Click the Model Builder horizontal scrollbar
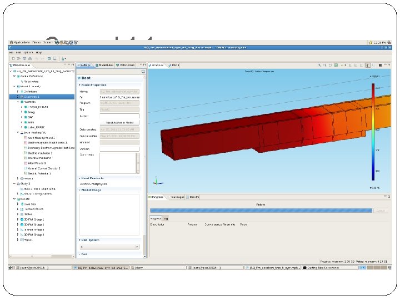Viewport: 400px width, 300px height. 42,256
